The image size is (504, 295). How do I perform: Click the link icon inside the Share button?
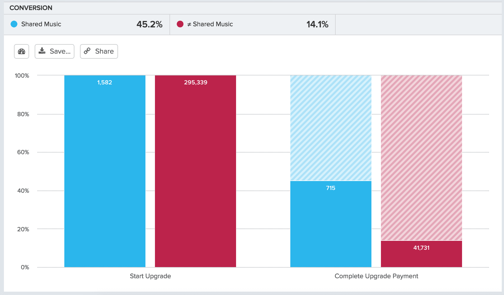(x=87, y=51)
